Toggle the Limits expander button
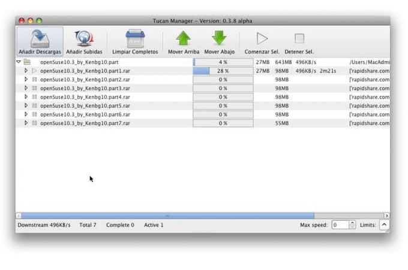 (384, 225)
